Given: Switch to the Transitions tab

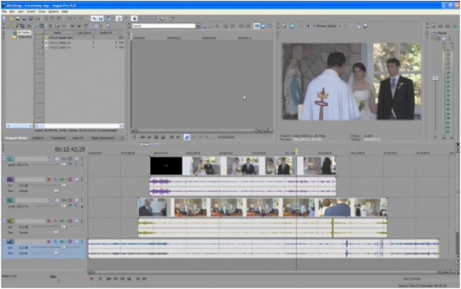Looking at the screenshot, I should point(58,138).
